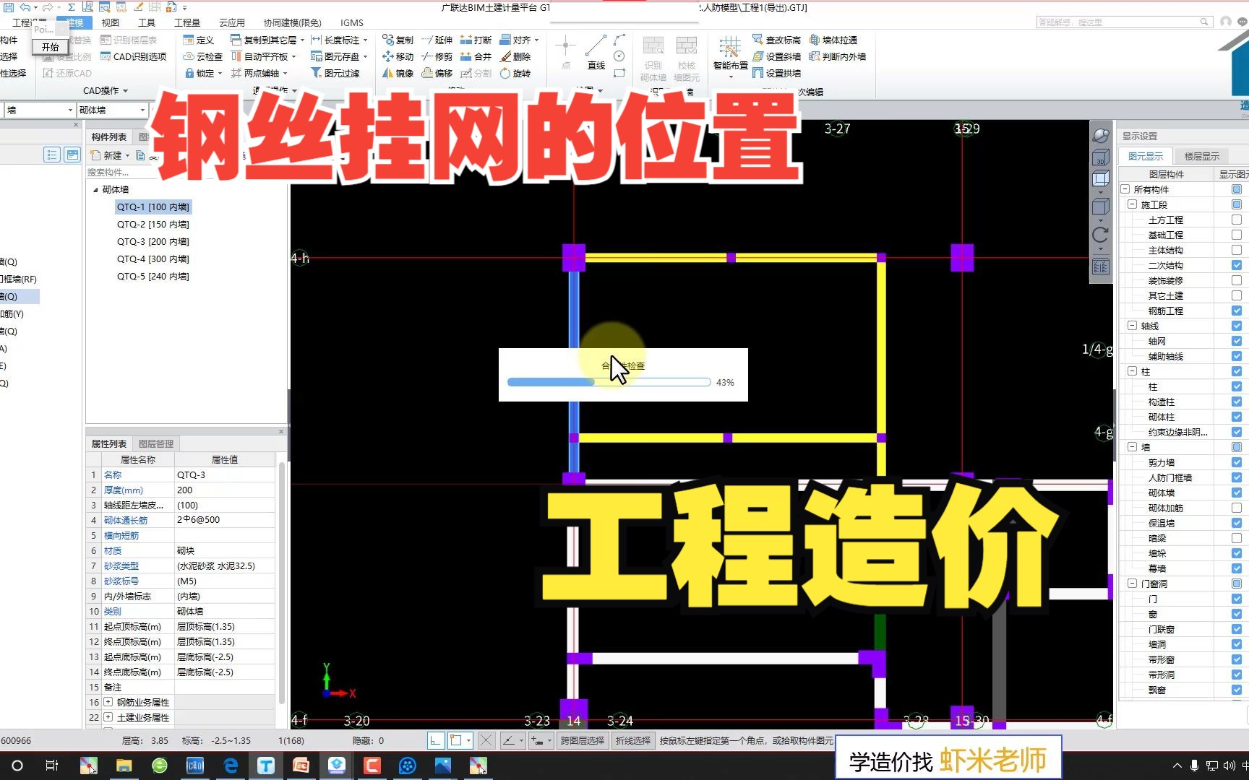
Task: Open the CAD操作 group dropdown
Action: 106,91
